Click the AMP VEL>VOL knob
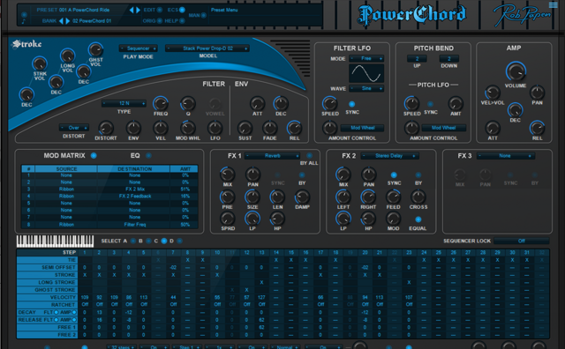 [x=493, y=93]
